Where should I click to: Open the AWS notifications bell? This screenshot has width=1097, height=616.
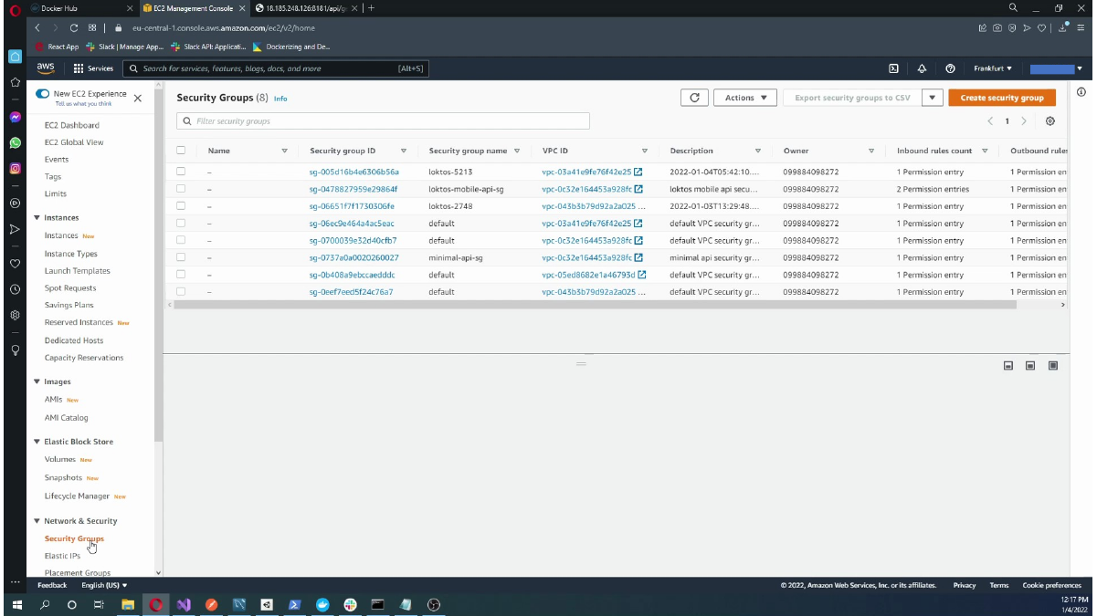pyautogui.click(x=922, y=68)
